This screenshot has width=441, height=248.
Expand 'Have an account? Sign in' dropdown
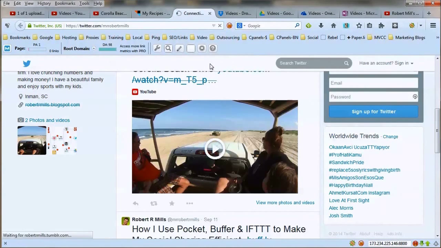pyautogui.click(x=386, y=63)
